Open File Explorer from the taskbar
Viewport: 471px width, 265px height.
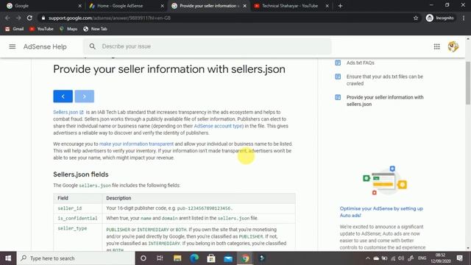(177, 258)
